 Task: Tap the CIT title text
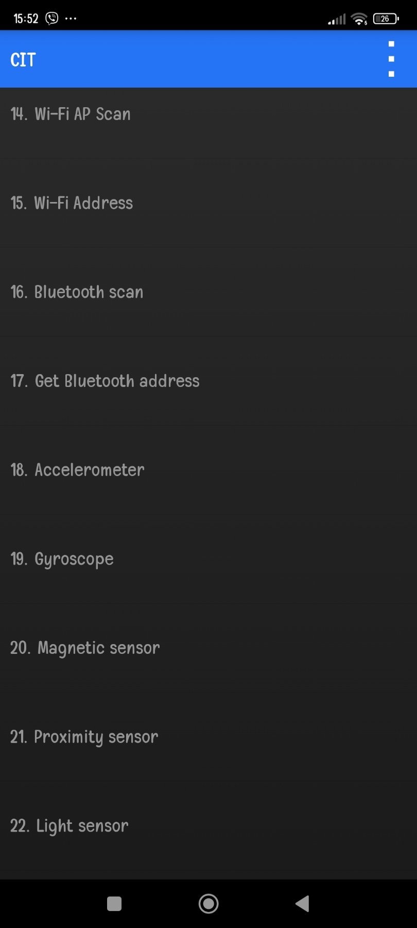(23, 60)
